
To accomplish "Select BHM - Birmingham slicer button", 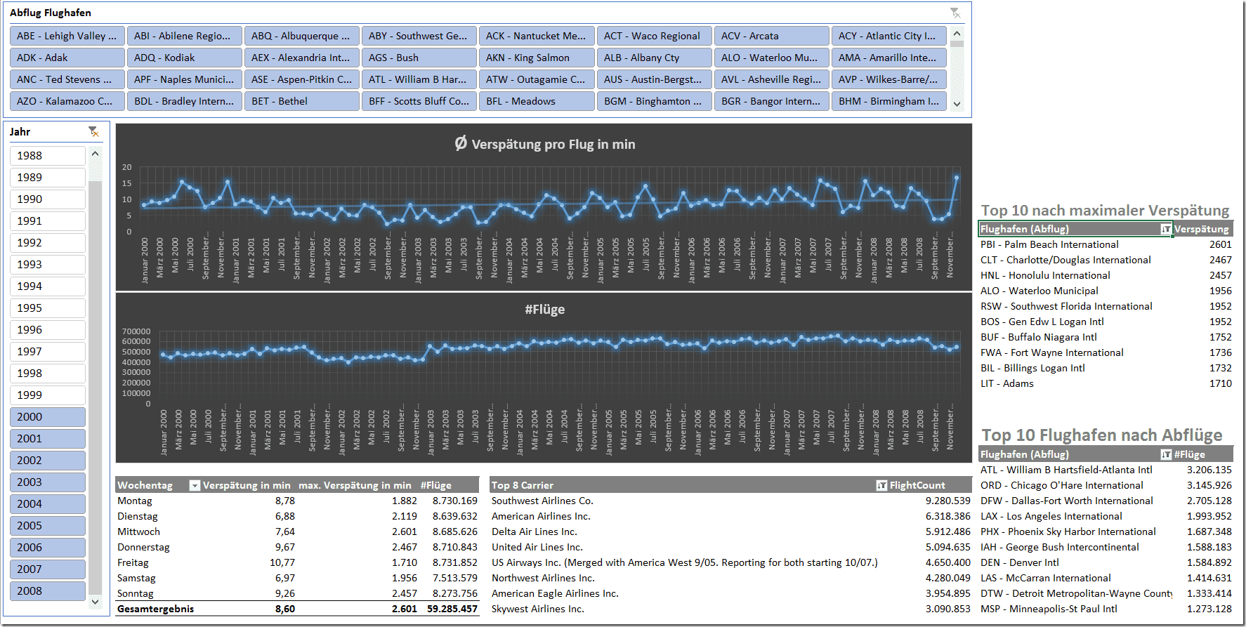I will [x=889, y=101].
